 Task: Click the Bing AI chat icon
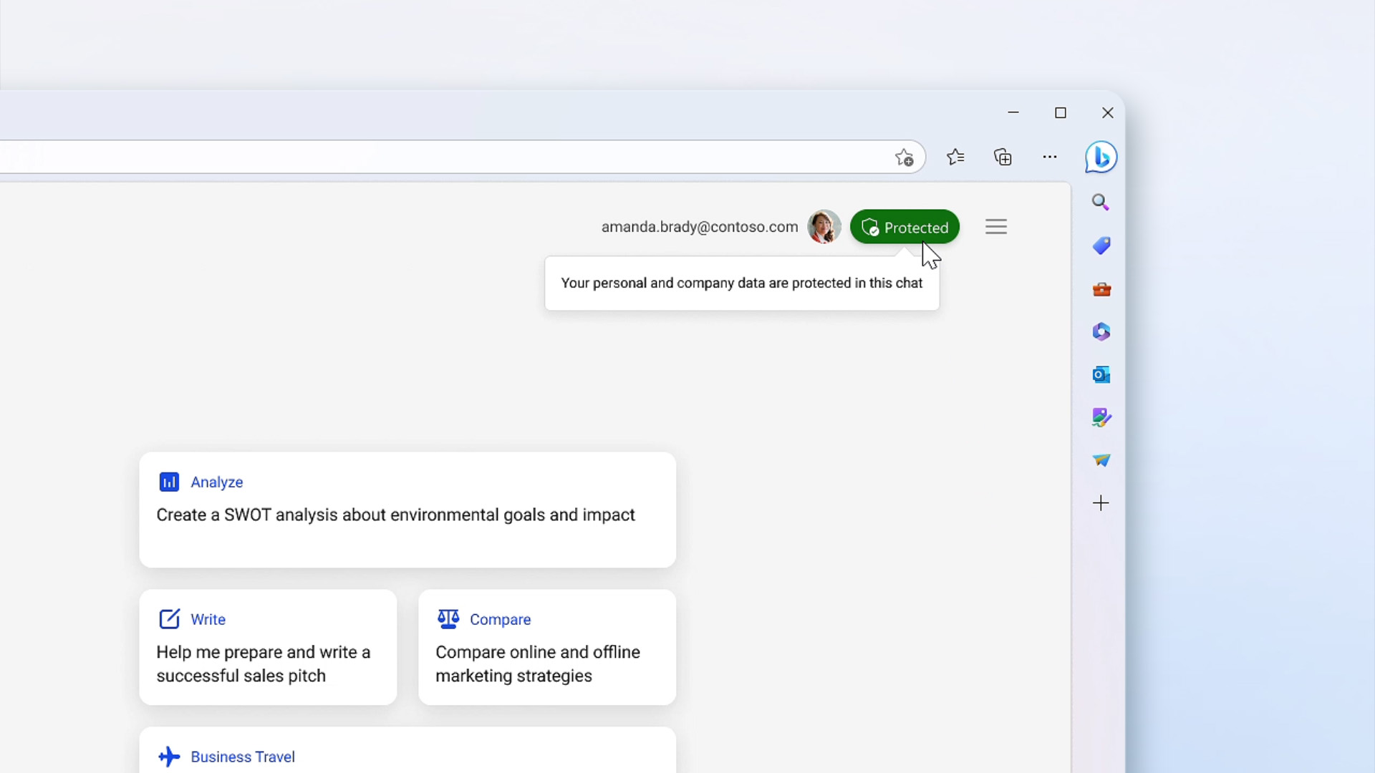(x=1099, y=157)
